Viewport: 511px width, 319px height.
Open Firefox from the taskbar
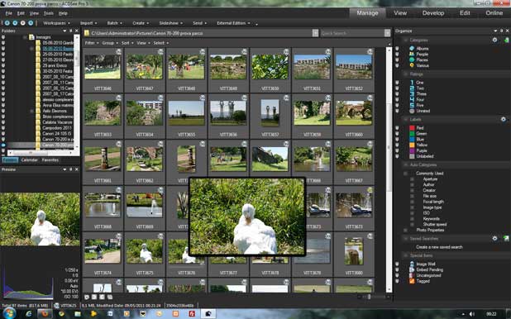45,314
